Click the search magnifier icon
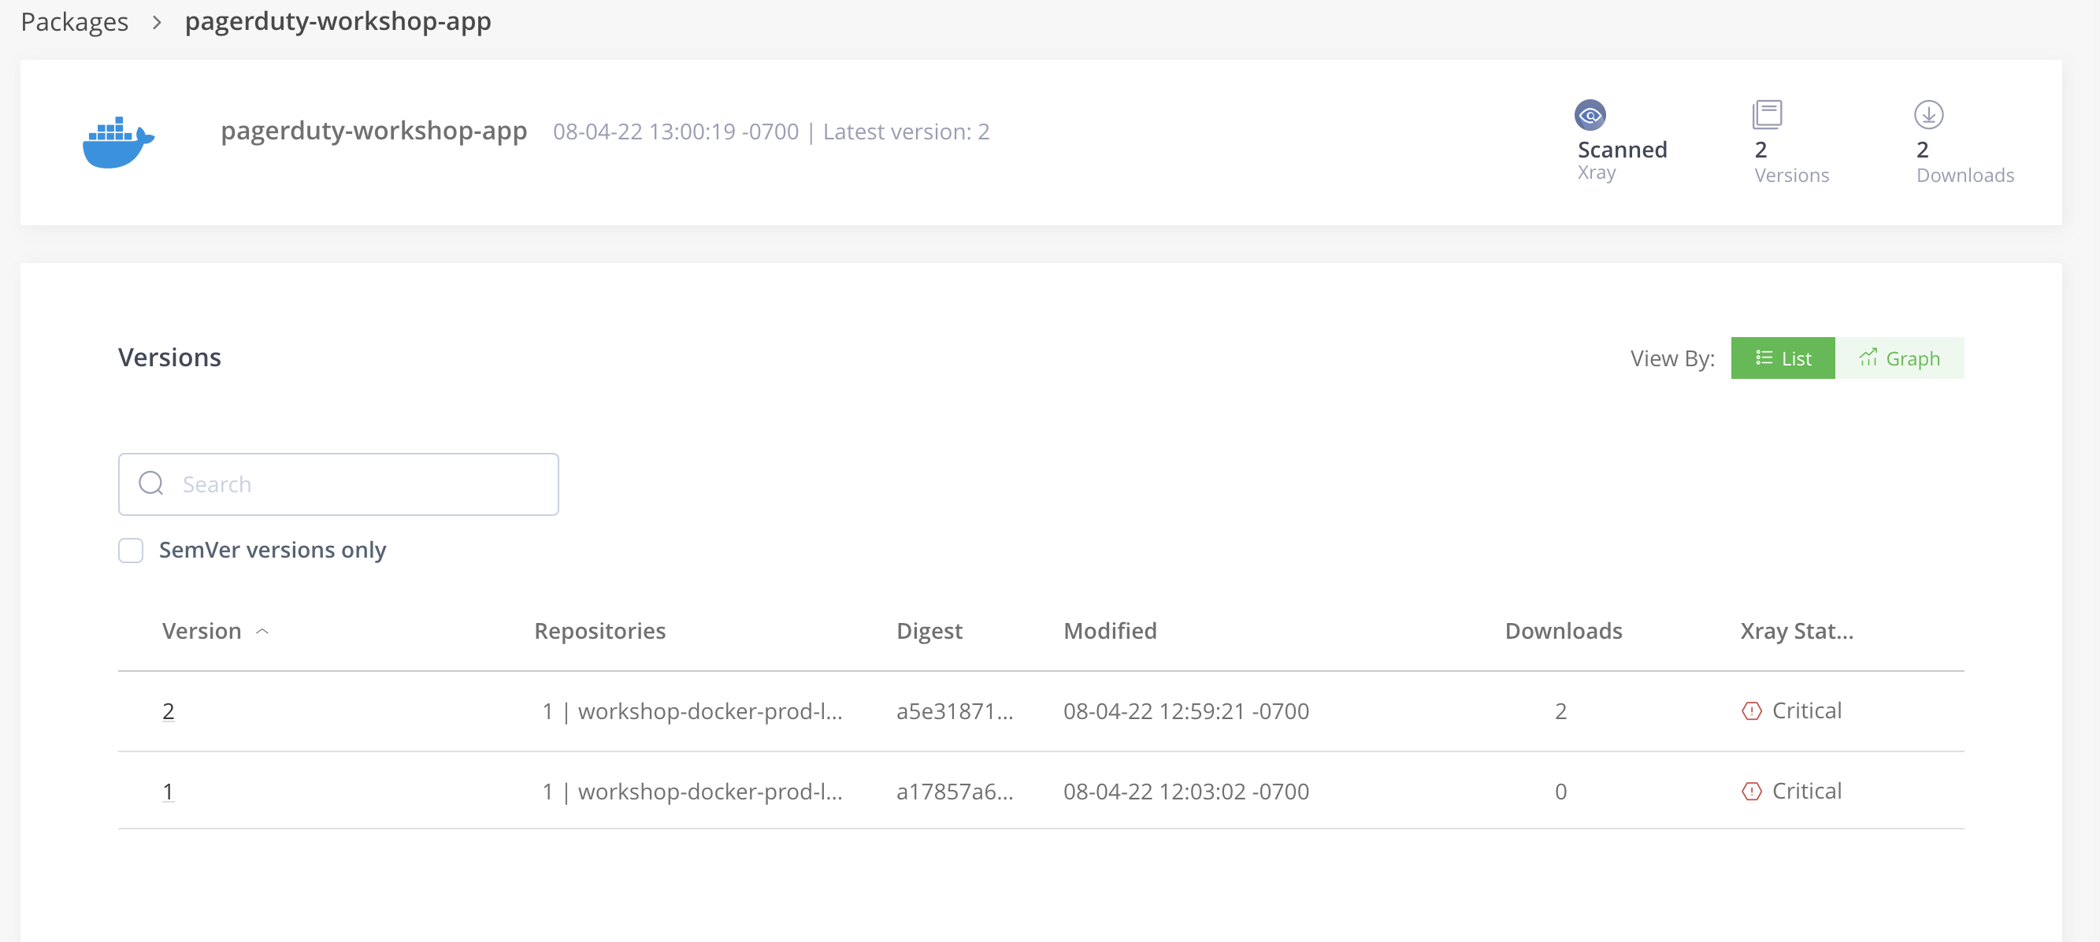Screen dimensions: 2100x942 [x=150, y=484]
